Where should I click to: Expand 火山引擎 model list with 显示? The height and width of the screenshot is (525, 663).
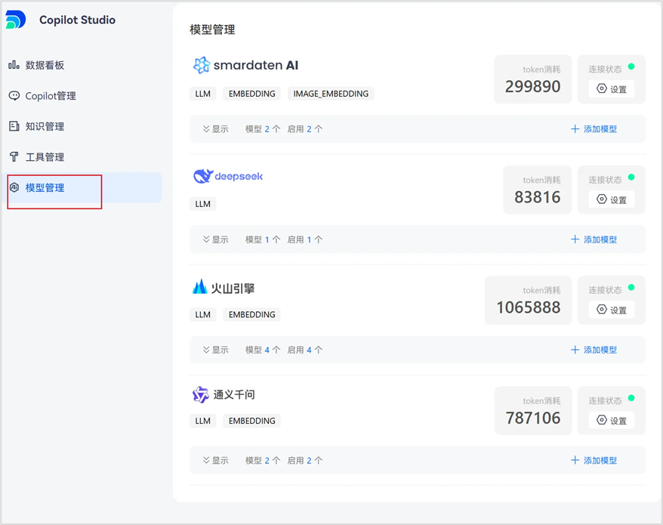click(216, 350)
